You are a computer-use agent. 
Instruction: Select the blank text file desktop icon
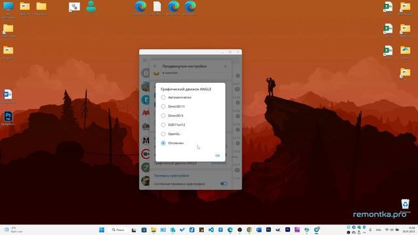coord(157,8)
